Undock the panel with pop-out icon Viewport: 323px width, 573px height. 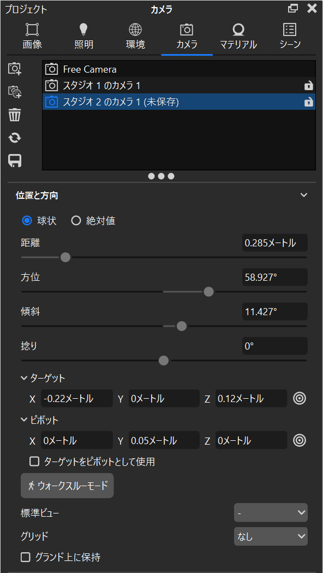[x=292, y=9]
